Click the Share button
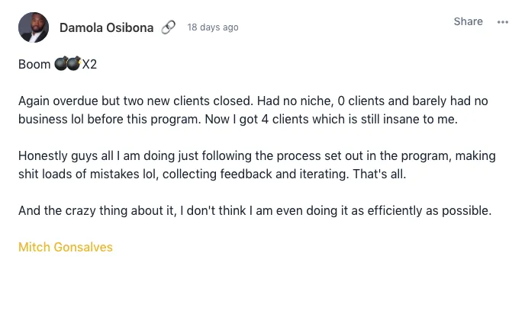 click(468, 21)
